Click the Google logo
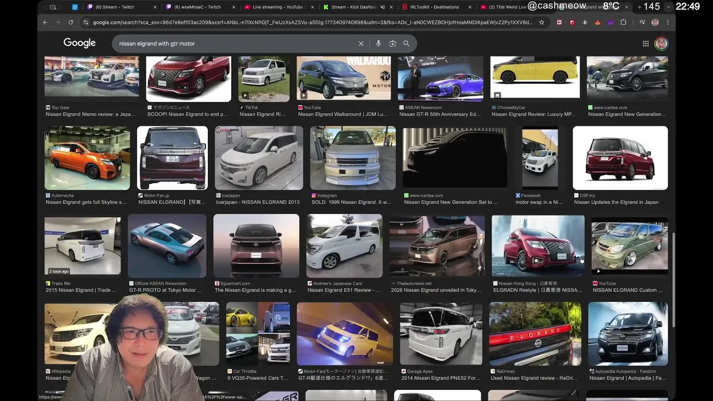 click(80, 43)
